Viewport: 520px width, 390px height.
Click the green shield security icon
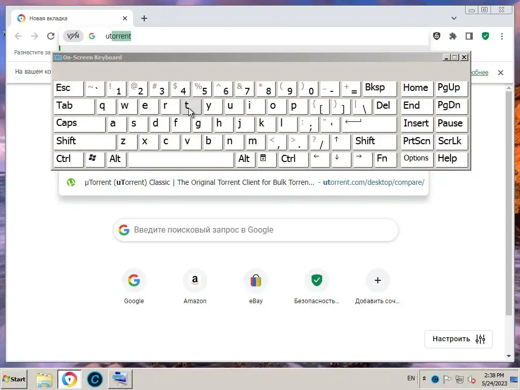point(485,36)
